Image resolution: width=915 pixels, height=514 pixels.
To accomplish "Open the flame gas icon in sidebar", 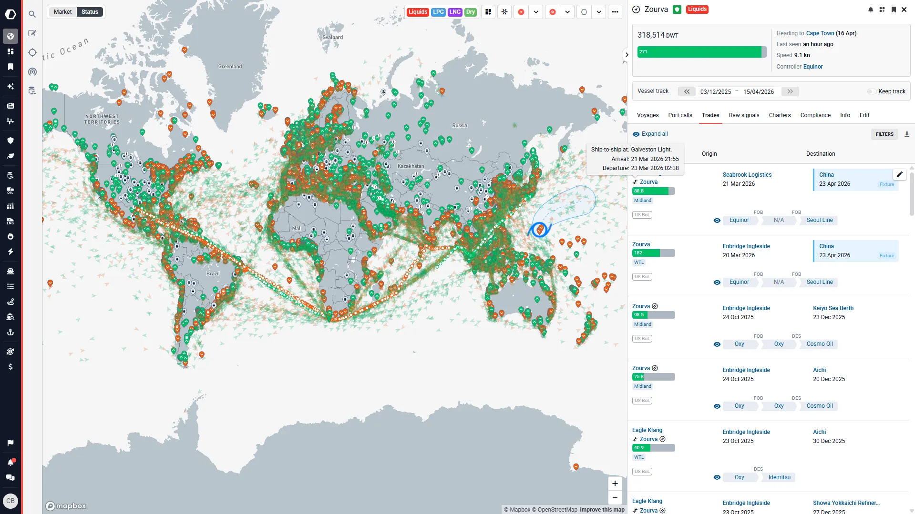I will (x=10, y=236).
